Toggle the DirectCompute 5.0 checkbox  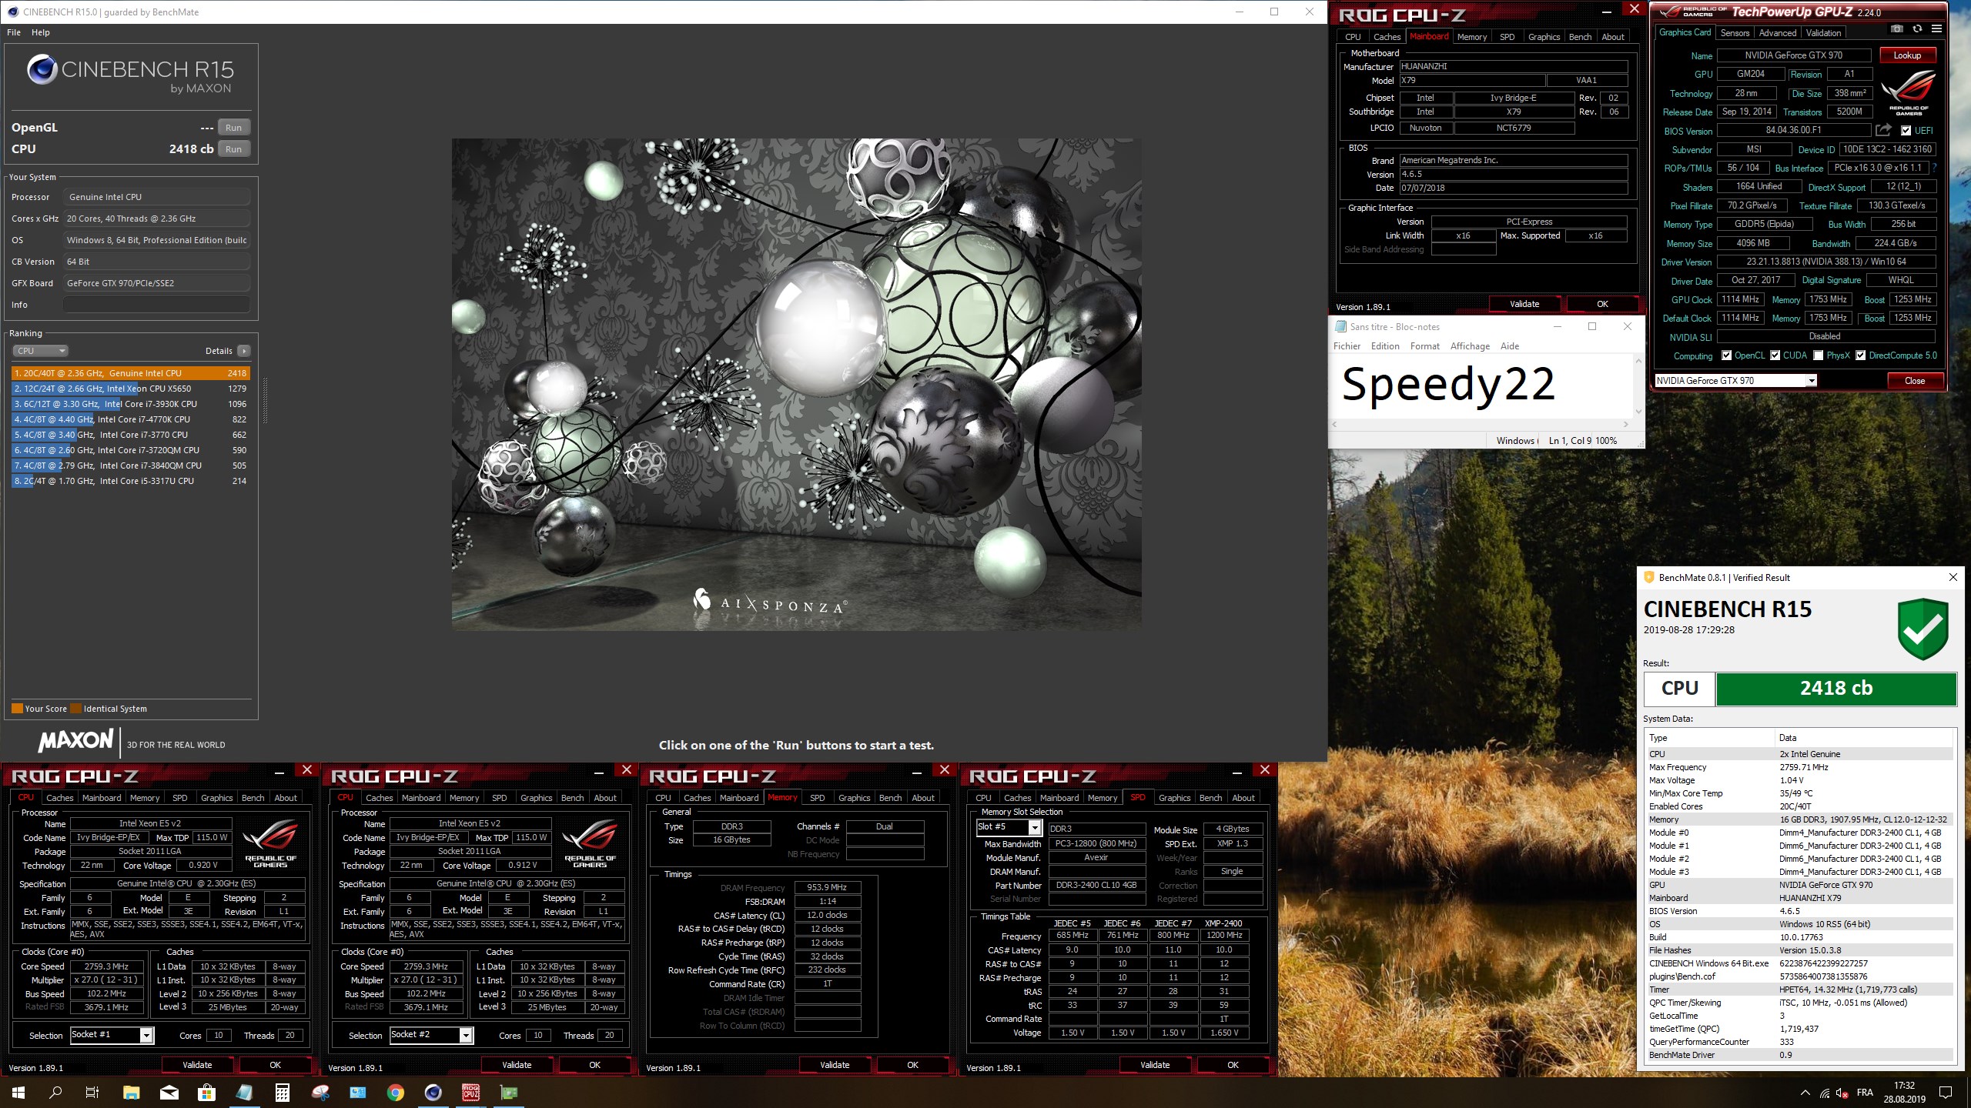coord(1861,355)
